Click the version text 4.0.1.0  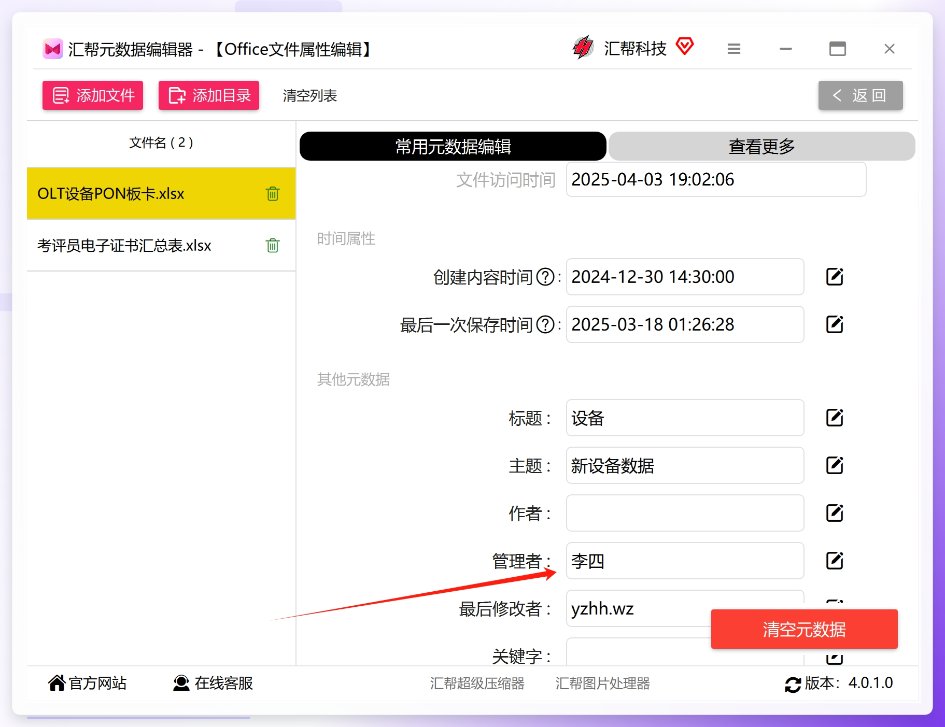(x=870, y=683)
